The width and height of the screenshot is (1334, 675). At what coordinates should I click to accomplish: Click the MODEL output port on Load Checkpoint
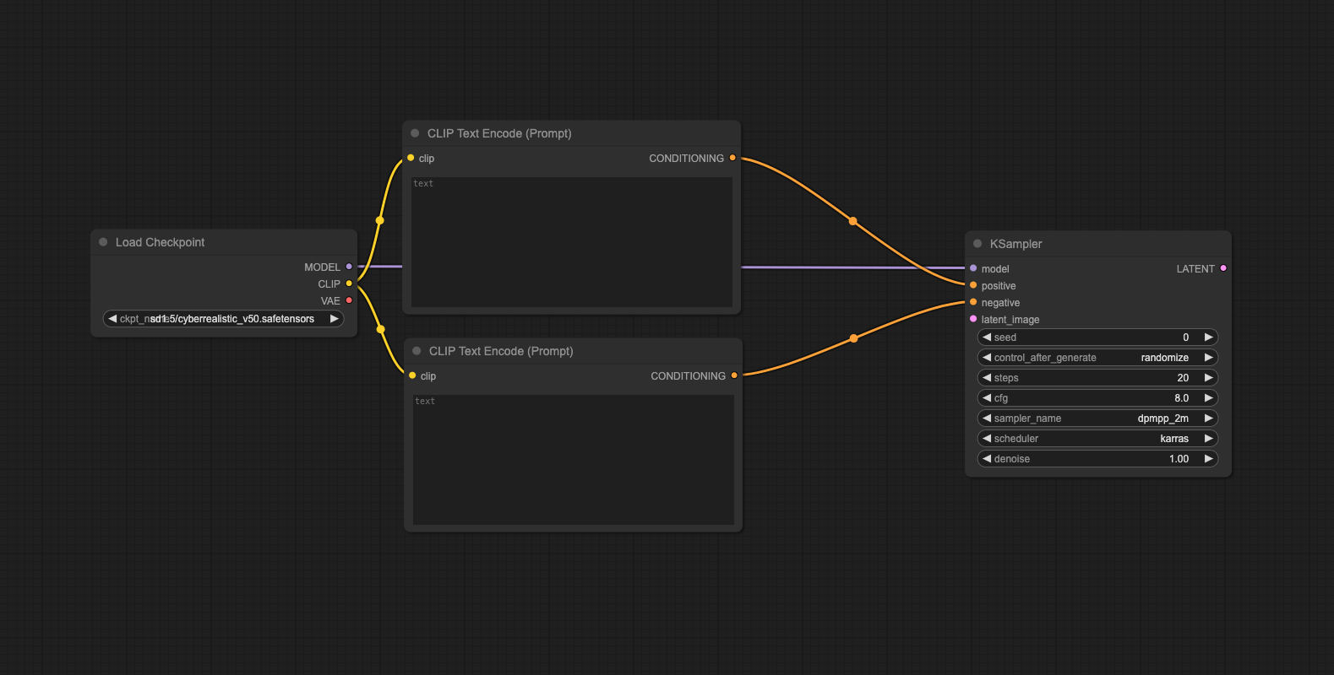[349, 267]
